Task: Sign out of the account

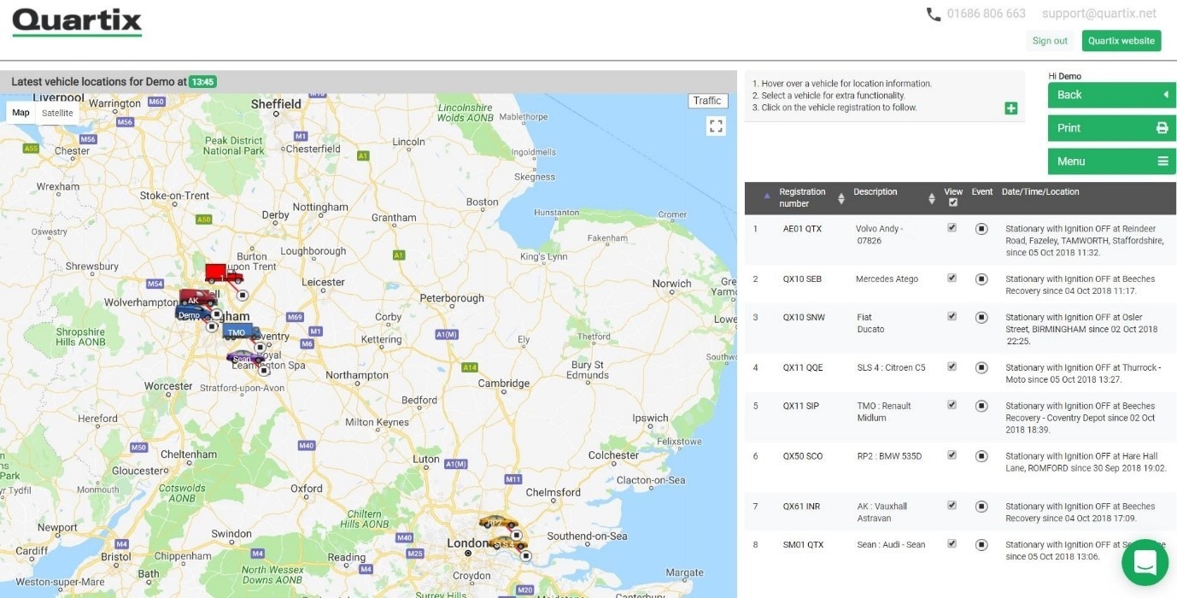Action: click(1049, 40)
